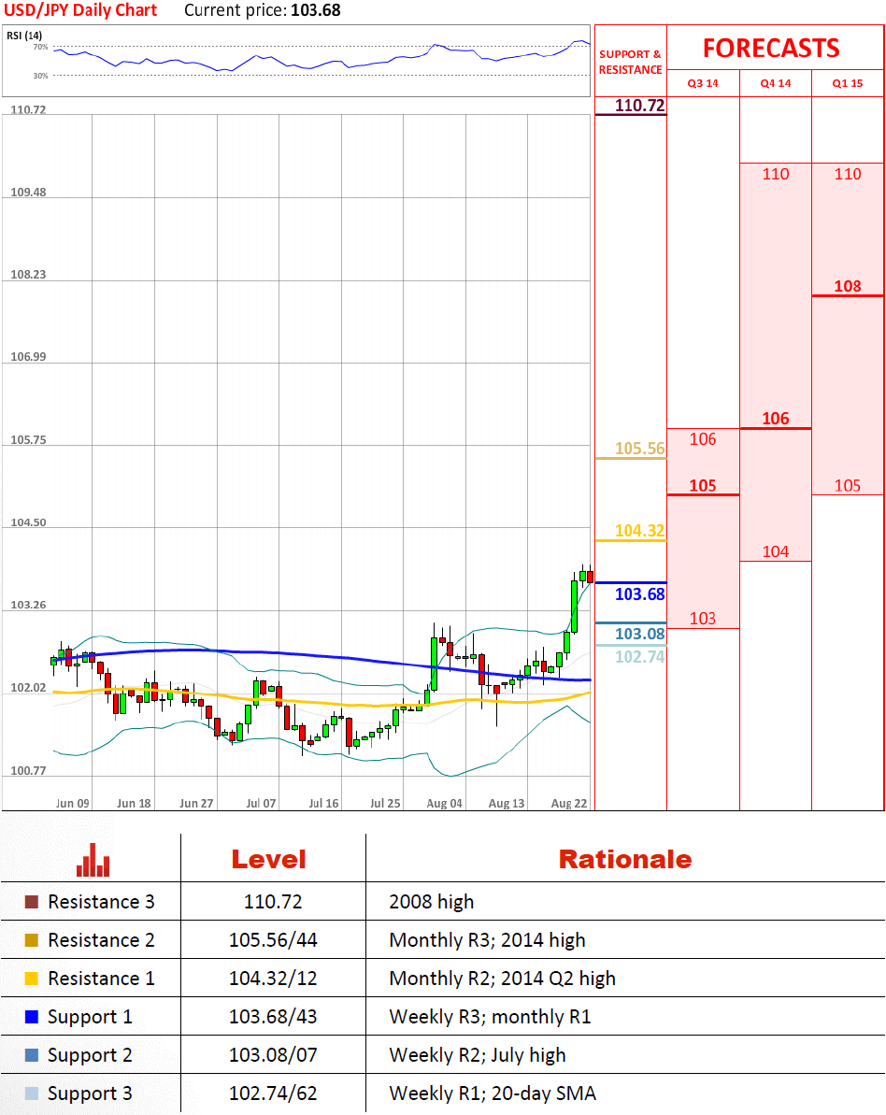The image size is (886, 1115).
Task: Click the 102.74 support level marker
Action: click(x=640, y=657)
